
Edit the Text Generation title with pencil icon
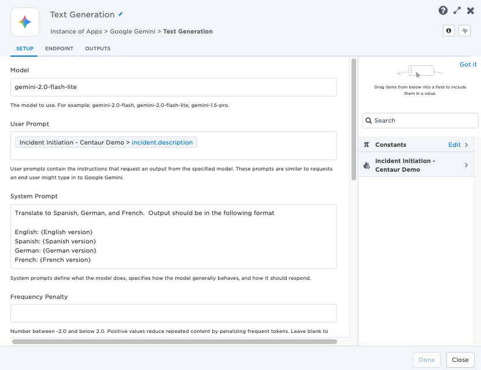pyautogui.click(x=121, y=14)
